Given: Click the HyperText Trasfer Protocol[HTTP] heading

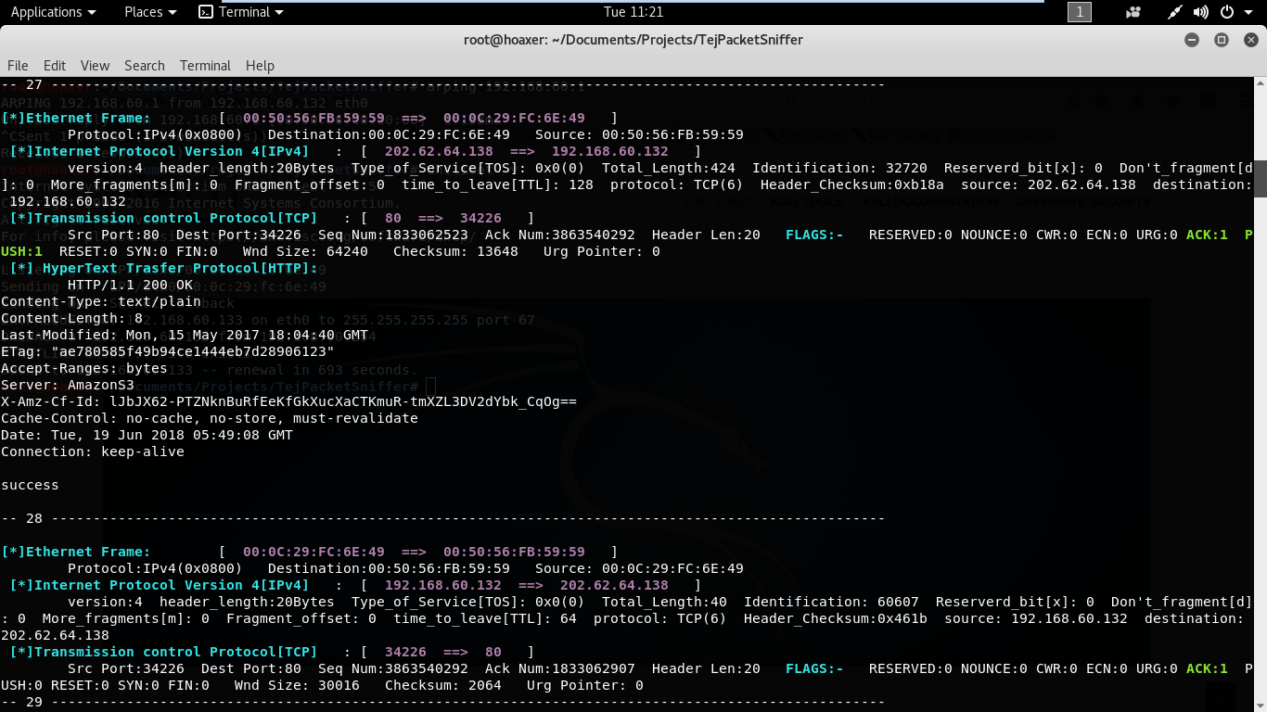Looking at the screenshot, I should coord(163,268).
